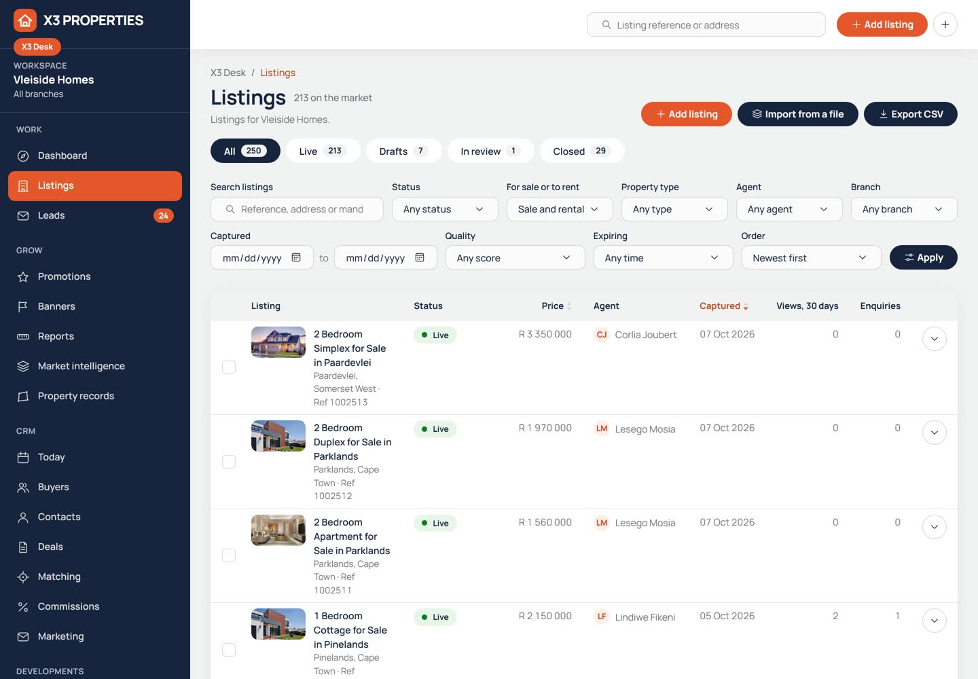Viewport: 978px width, 679px height.
Task: Open Market intelligence layers icon item
Action: tap(95, 366)
